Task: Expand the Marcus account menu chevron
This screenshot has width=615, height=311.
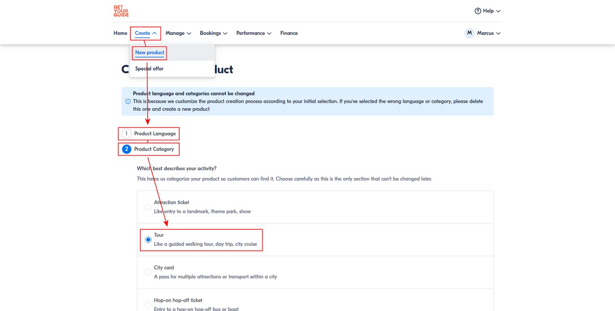Action: 498,33
